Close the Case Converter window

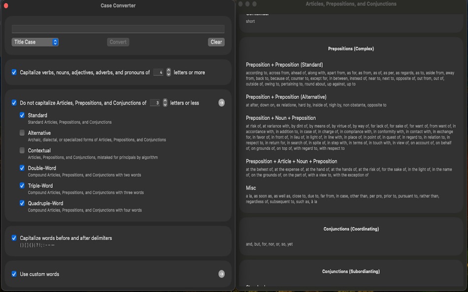6,5
